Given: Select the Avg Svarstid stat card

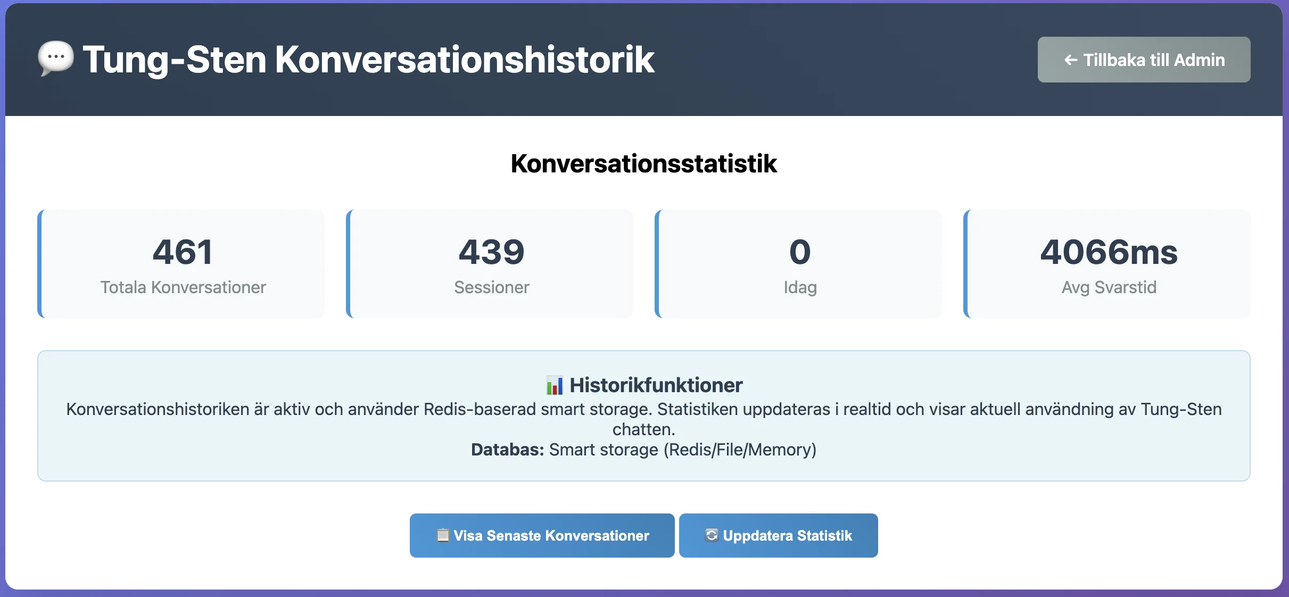Looking at the screenshot, I should (x=1109, y=264).
